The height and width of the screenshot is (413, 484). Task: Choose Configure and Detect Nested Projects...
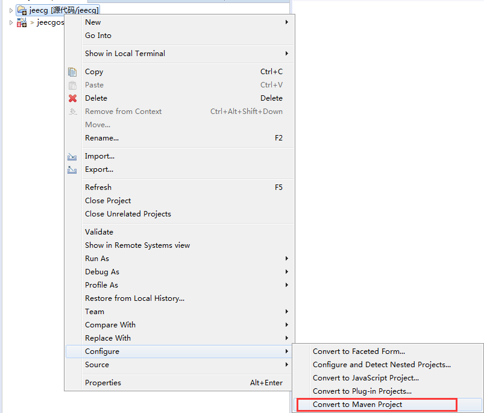(388, 365)
